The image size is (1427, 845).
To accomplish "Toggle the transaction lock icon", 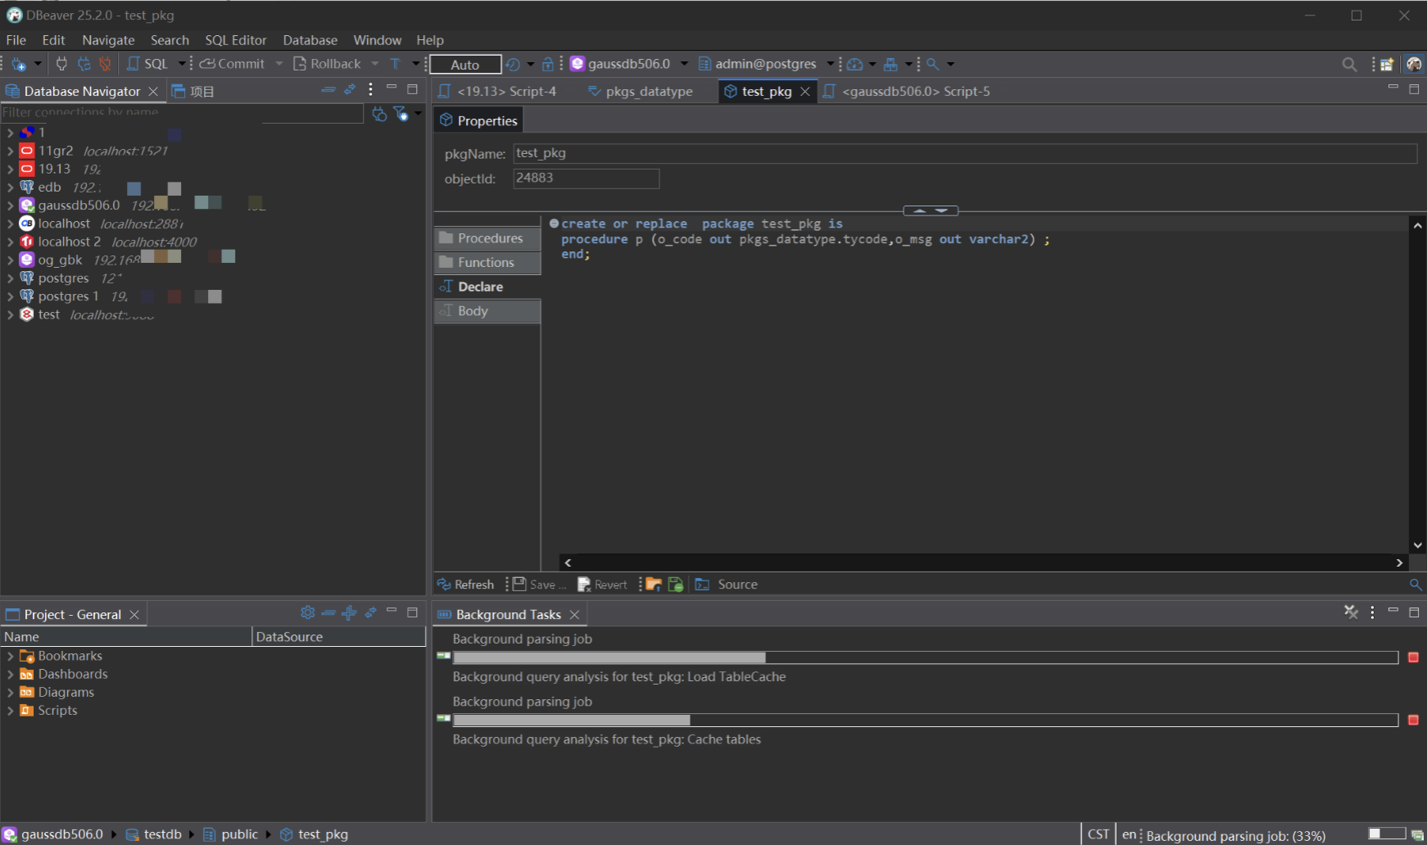I will (548, 64).
